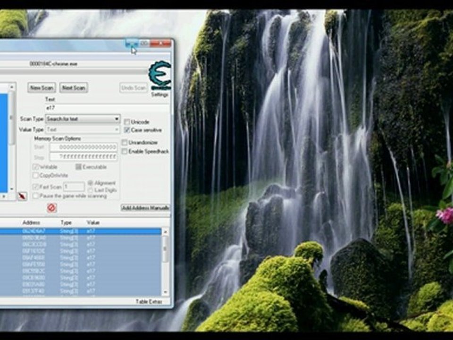The height and width of the screenshot is (340, 453).
Task: Click the Address column header
Action: point(31,222)
